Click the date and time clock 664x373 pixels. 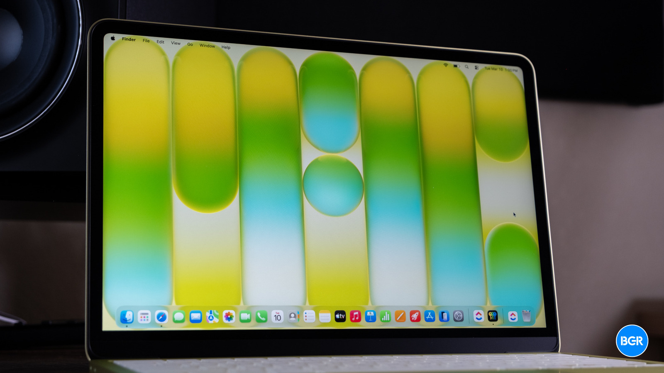tap(501, 69)
